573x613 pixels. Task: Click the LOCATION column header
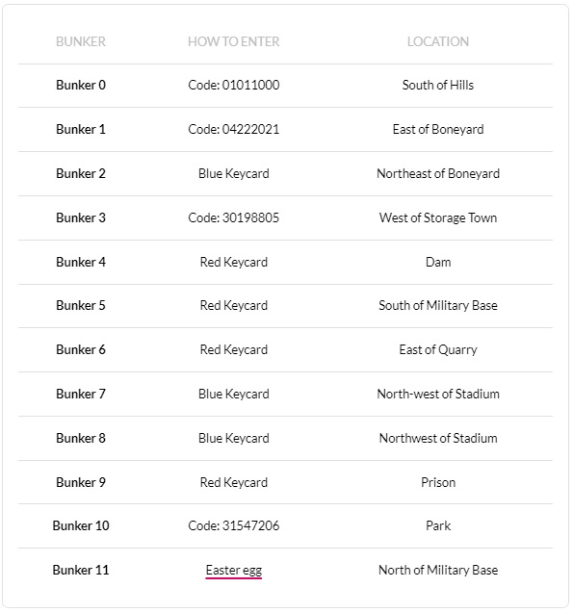(438, 41)
